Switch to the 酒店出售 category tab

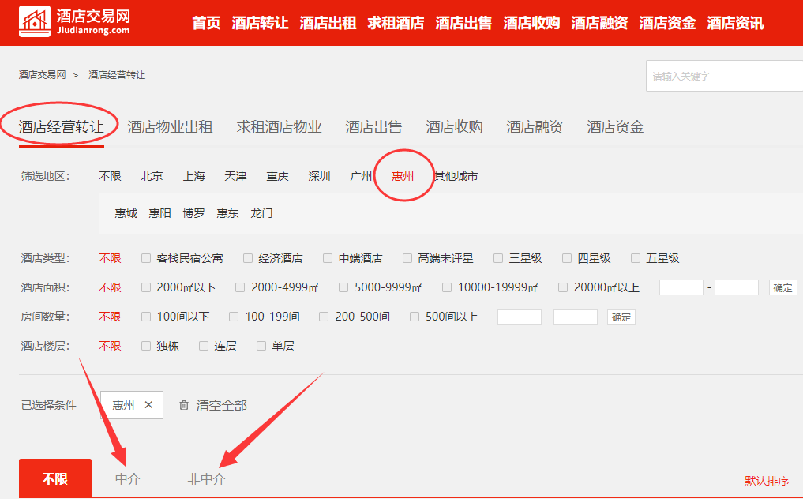tap(373, 127)
